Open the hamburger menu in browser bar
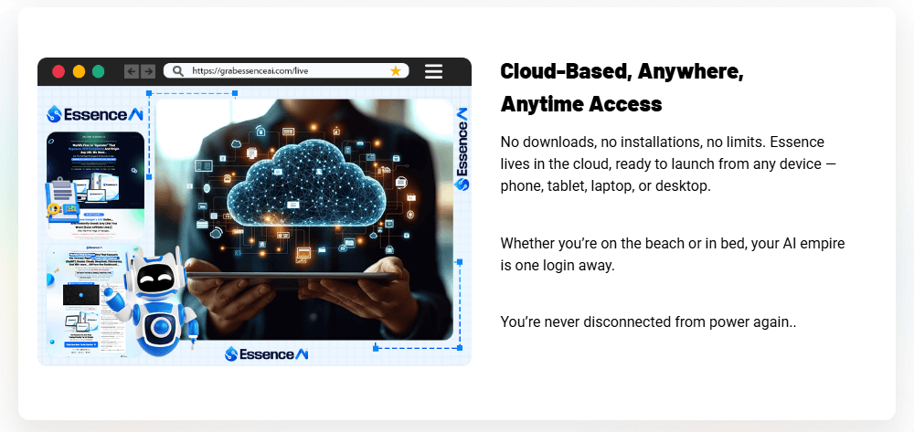 coord(434,71)
